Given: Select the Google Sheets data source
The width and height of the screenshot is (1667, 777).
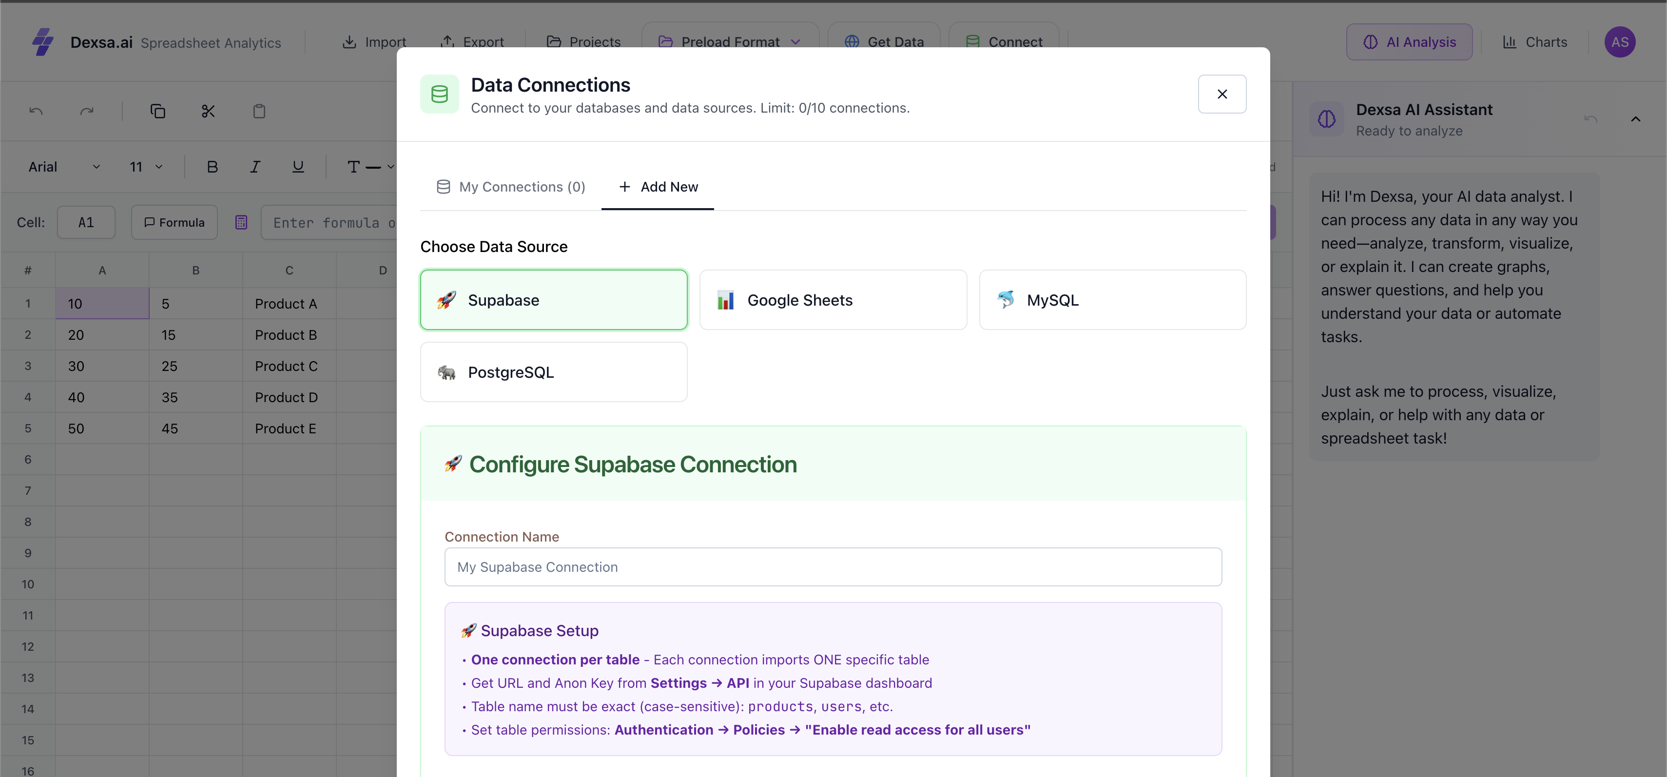Looking at the screenshot, I should point(833,300).
